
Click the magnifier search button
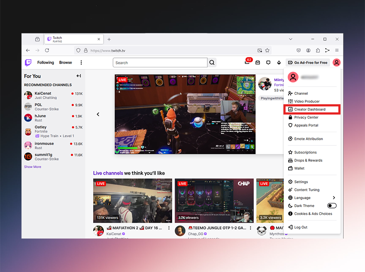(212, 63)
